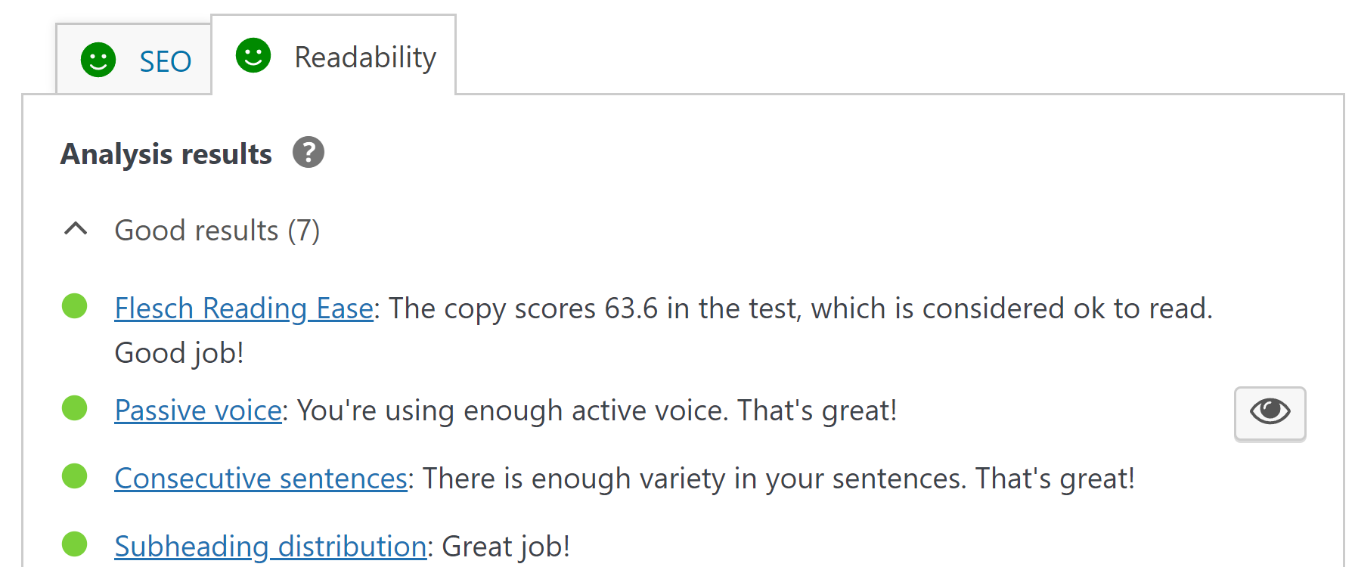The image size is (1355, 567).
Task: Click the Good results (7) heading
Action: coord(217,231)
